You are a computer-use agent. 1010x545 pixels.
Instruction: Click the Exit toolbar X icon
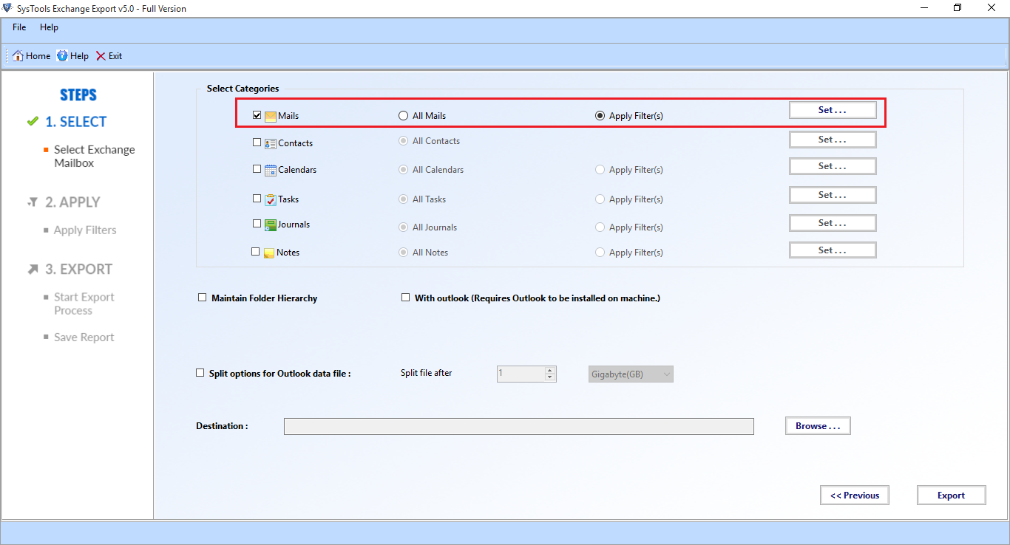point(101,56)
